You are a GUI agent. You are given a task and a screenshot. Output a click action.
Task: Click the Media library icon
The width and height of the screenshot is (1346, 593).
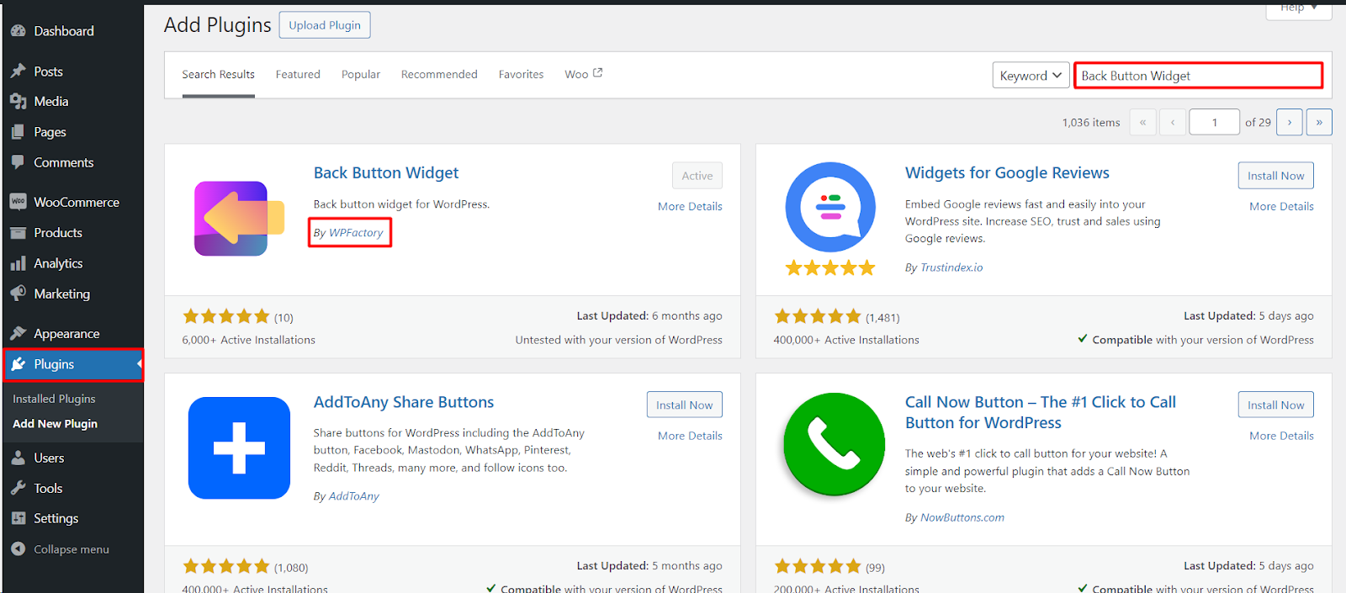tap(18, 102)
